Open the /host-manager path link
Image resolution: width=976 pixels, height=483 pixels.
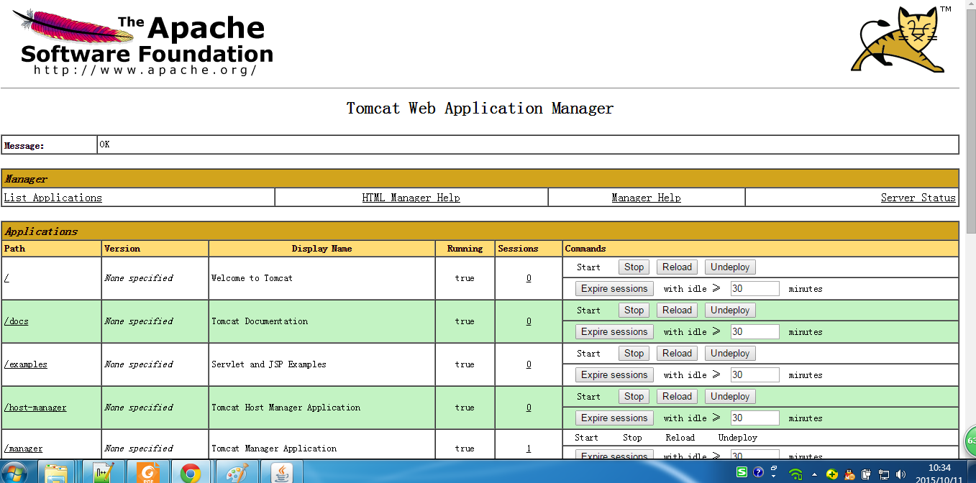(35, 408)
